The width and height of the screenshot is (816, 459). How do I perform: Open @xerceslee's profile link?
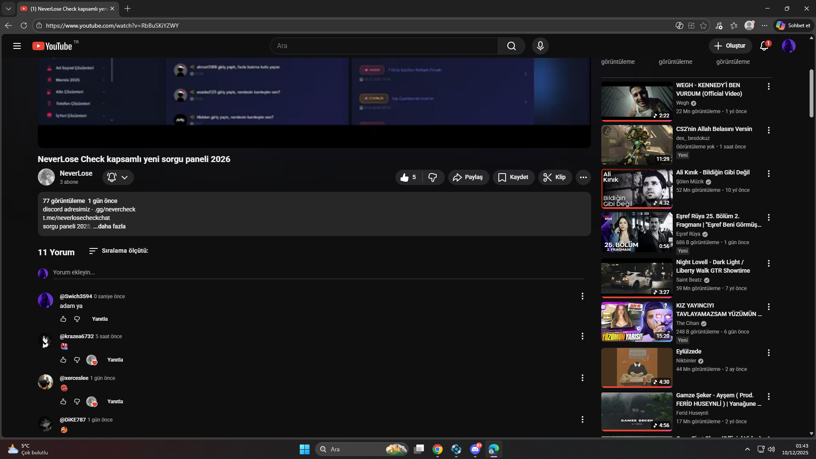(74, 378)
